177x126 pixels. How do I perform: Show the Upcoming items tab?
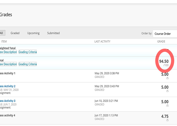[x=33, y=33]
